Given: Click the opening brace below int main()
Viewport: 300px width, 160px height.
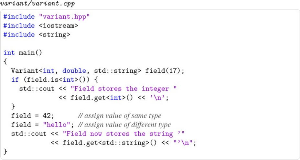Looking at the screenshot, I should click(x=5, y=62).
